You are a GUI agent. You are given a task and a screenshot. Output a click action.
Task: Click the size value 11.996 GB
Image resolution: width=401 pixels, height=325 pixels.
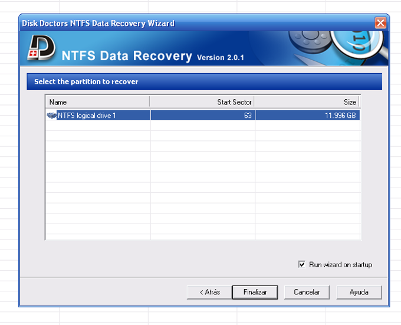[340, 116]
